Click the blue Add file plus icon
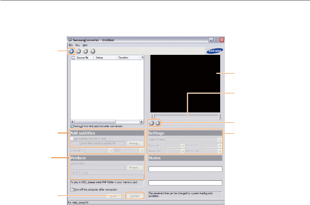 tap(71, 51)
